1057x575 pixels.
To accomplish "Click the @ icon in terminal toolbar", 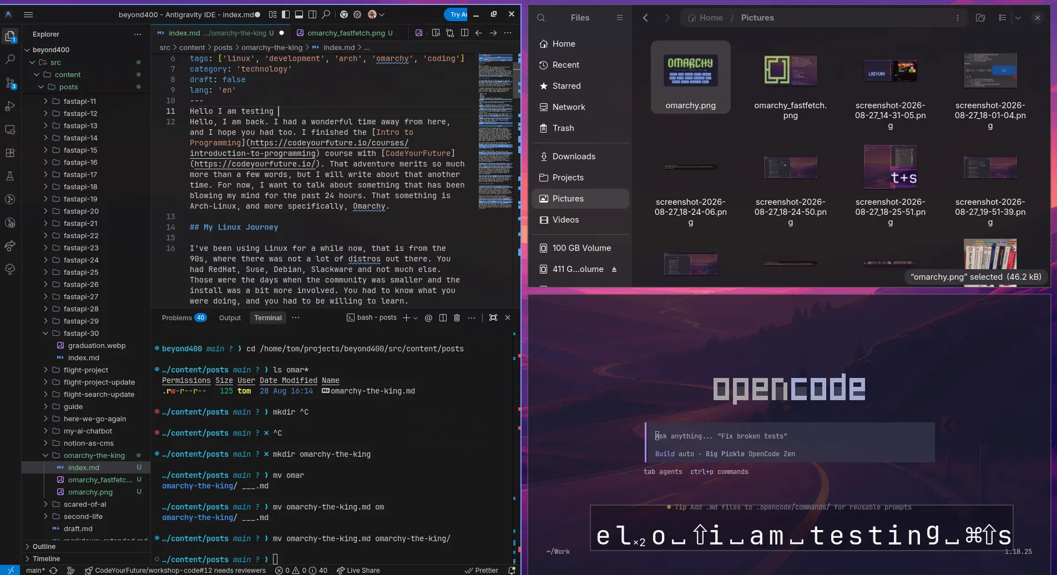I will click(428, 317).
